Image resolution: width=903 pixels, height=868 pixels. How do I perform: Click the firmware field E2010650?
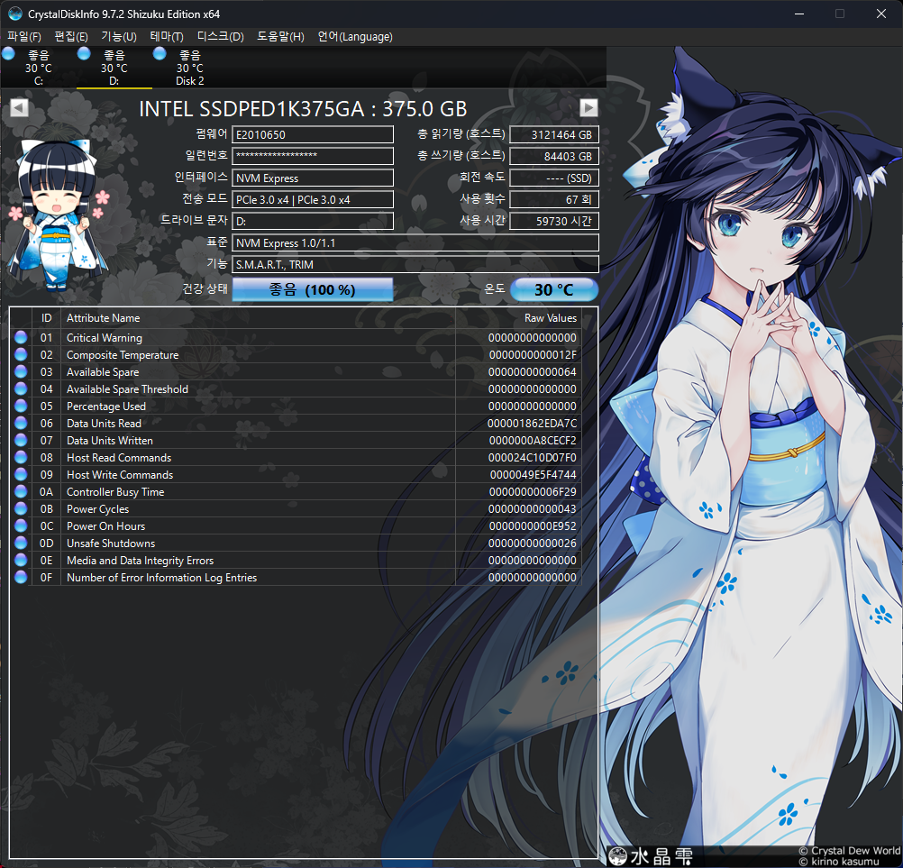[x=313, y=134]
